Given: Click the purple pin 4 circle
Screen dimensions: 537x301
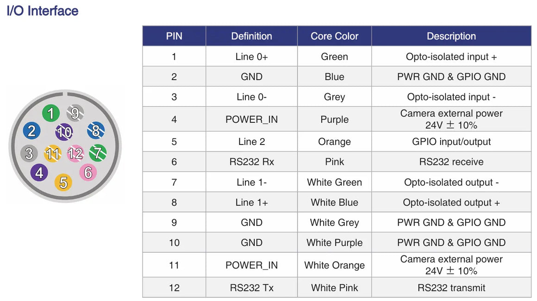Looking at the screenshot, I should 39,173.
